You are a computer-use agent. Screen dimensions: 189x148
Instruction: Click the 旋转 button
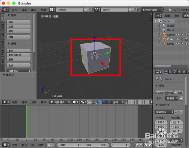[x=19, y=27]
